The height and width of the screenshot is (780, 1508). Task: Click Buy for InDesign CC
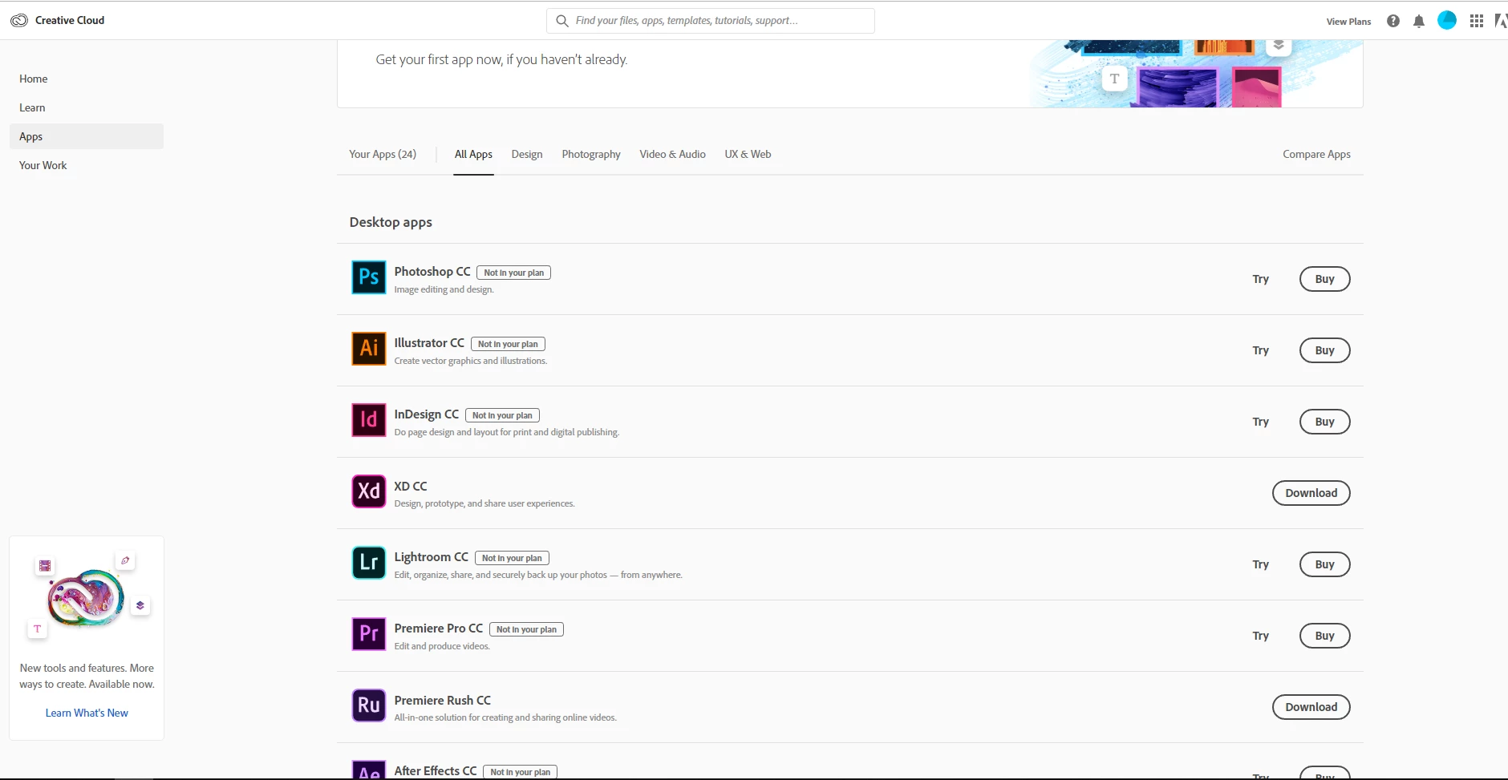point(1325,422)
